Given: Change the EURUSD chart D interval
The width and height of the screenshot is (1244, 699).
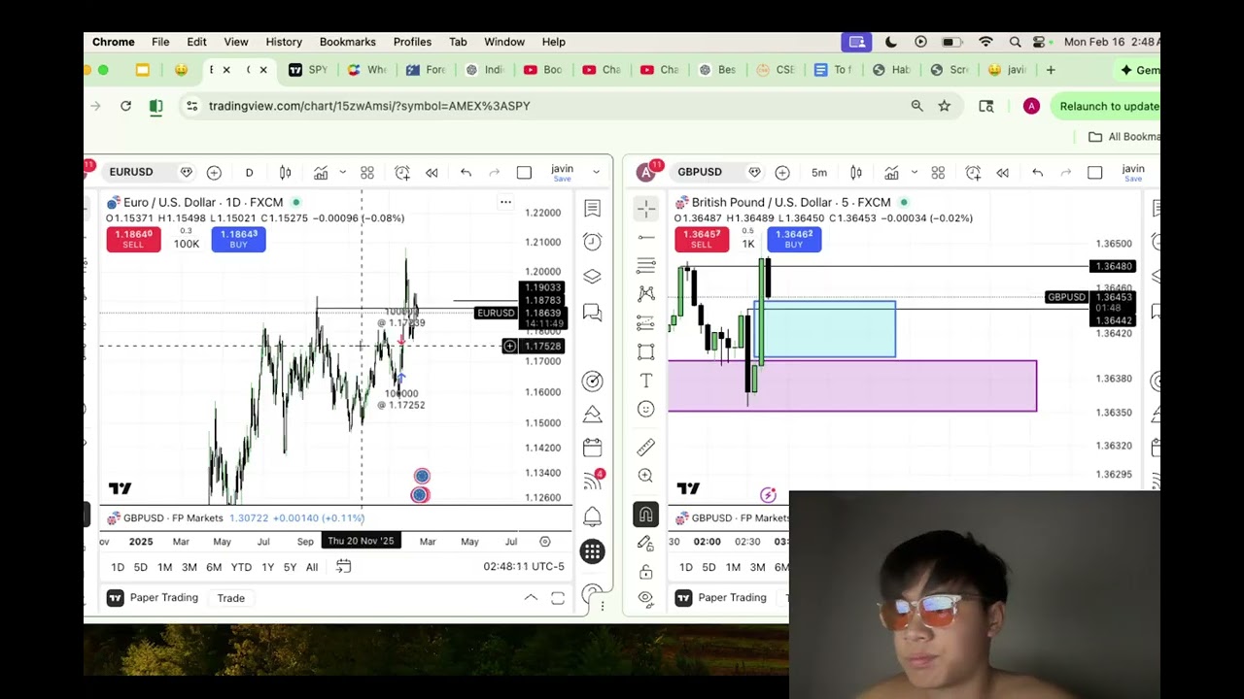Looking at the screenshot, I should point(249,173).
